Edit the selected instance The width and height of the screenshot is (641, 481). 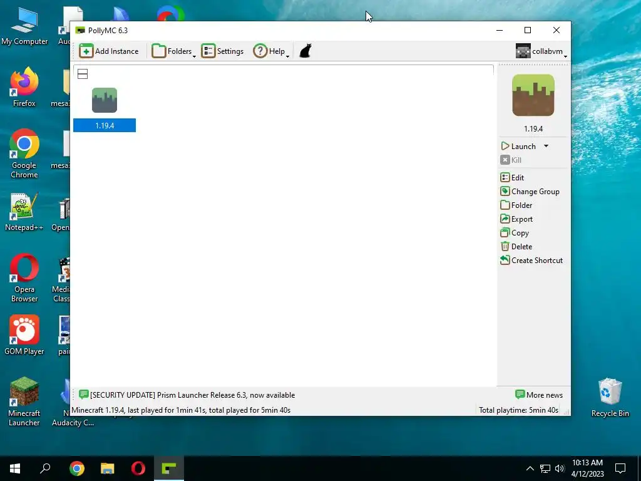[x=512, y=177]
